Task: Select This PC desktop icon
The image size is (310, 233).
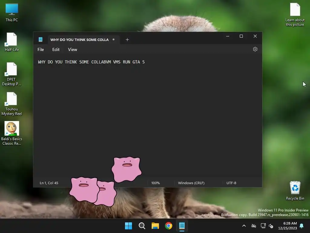Action: 12,13
